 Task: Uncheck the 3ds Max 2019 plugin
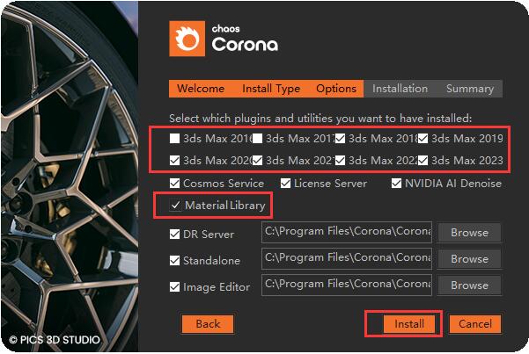423,139
